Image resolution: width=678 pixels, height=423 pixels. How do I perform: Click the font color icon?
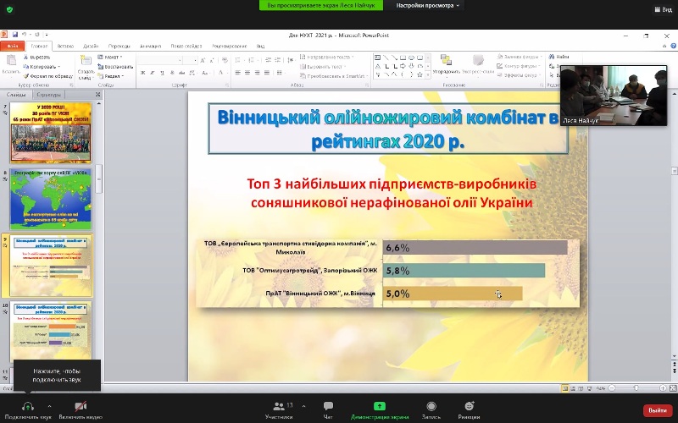pyautogui.click(x=220, y=73)
